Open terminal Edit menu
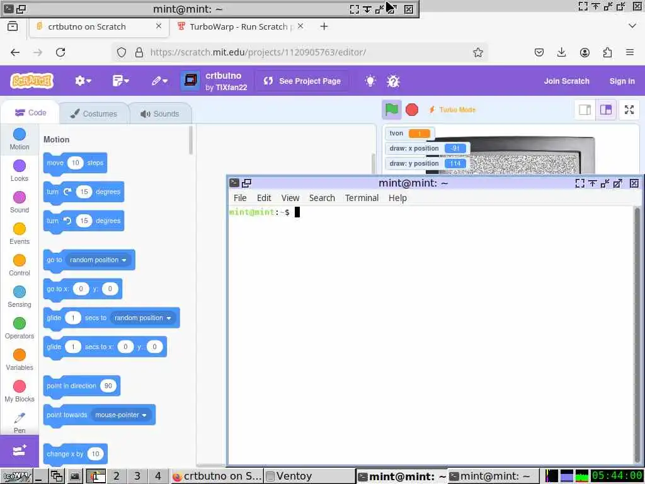 tap(264, 198)
